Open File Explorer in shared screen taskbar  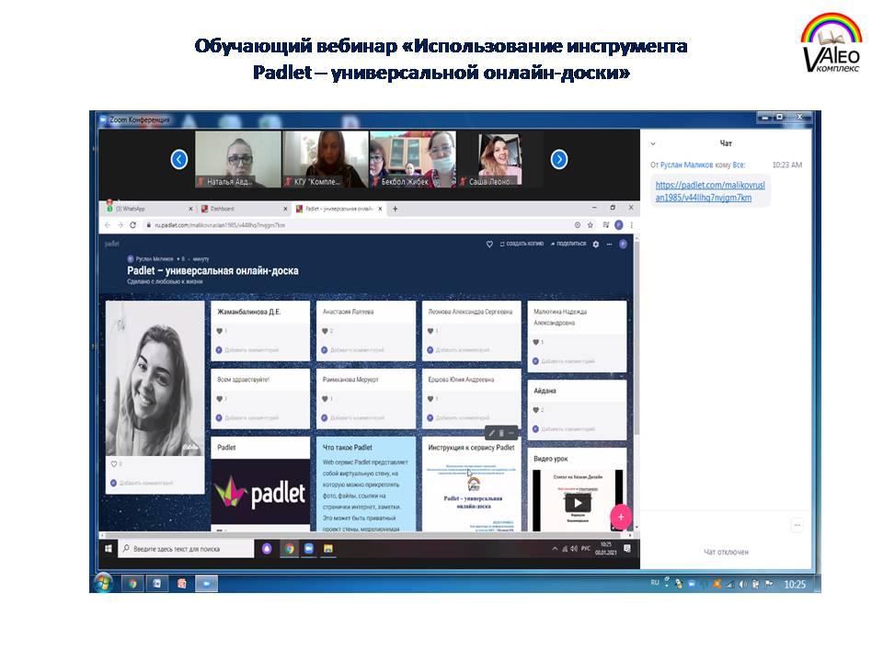(x=327, y=549)
